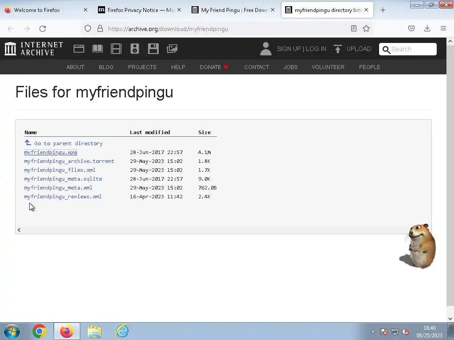Click the hamster desktop mascot
Screen dimensions: 454x340
[x=419, y=246]
